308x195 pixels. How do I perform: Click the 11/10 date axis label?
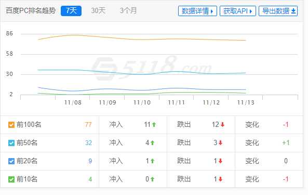point(142,102)
